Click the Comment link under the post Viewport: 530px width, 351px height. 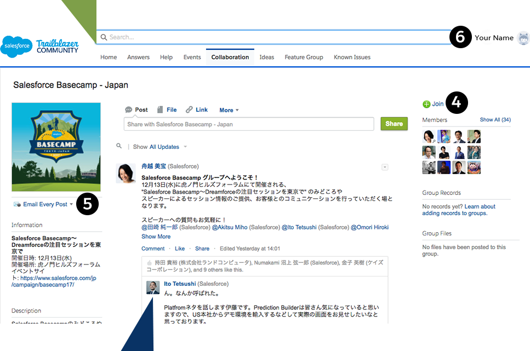tap(153, 249)
